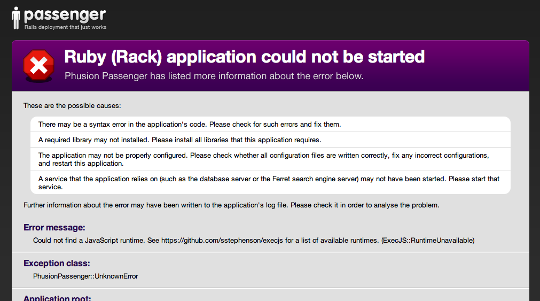Select the 'application may not be properly configured' row
Screen dimensions: 540x301
[270, 159]
